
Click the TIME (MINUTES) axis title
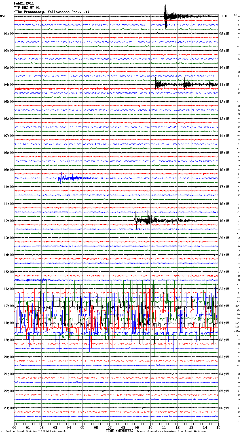coord(119,431)
